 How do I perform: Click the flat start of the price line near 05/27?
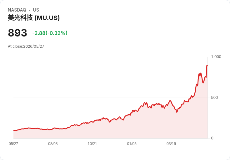(x=15, y=130)
